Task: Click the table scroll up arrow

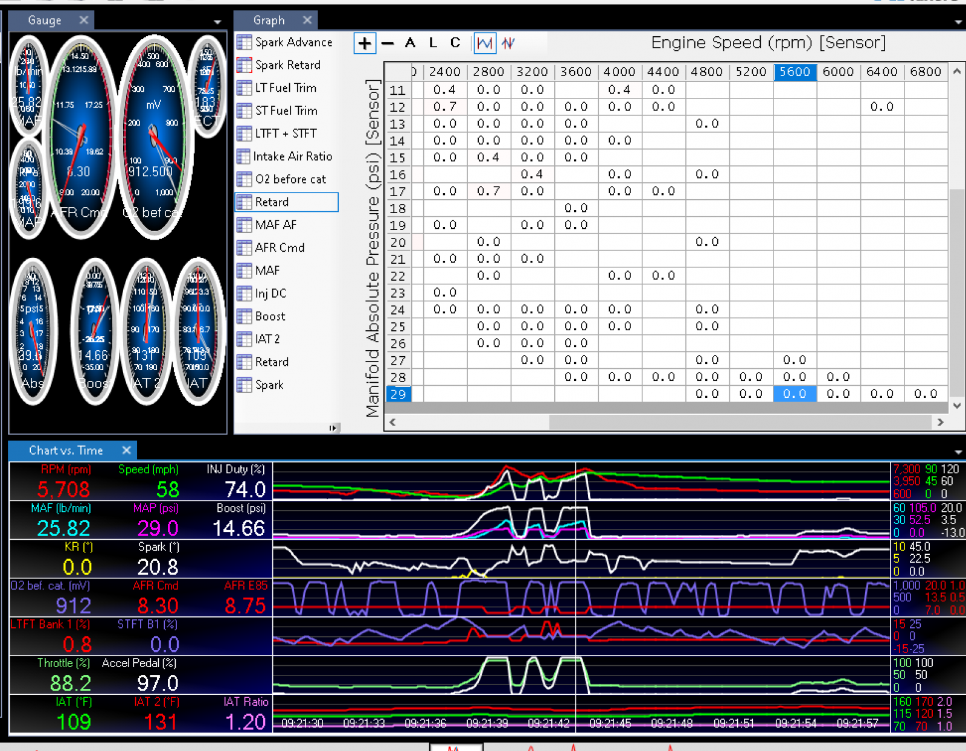Action: point(957,71)
